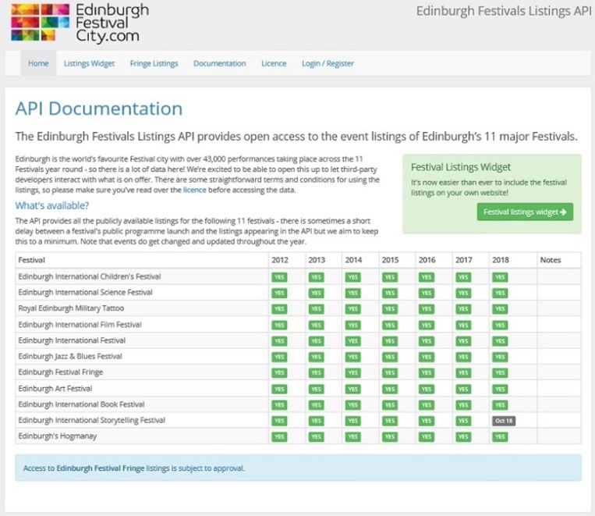Click YES badge for Hogmanay 2012

click(279, 437)
